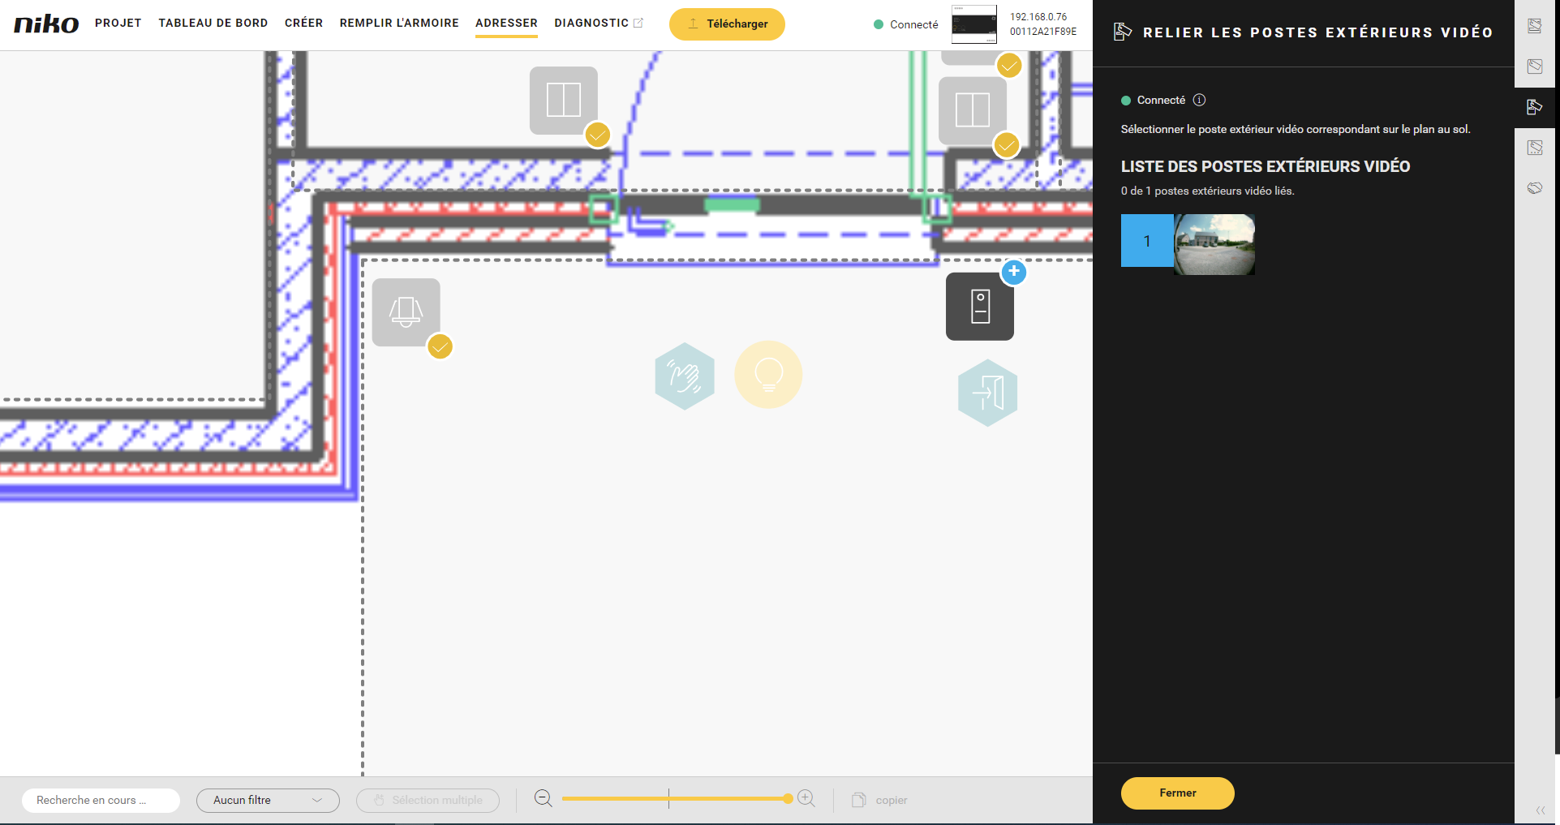The height and width of the screenshot is (825, 1560).
Task: Switch to the TABLEAU DE BORD tab
Action: pos(213,23)
